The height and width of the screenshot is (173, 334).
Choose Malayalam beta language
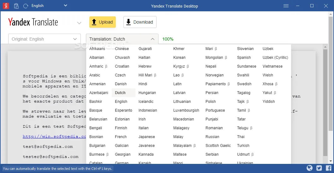click(184, 146)
